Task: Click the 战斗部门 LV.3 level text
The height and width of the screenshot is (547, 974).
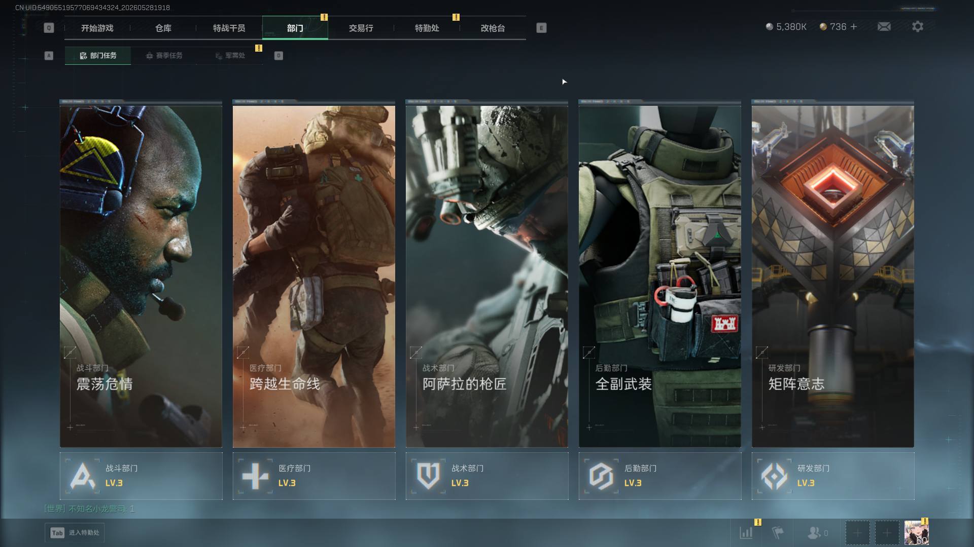Action: [x=114, y=483]
